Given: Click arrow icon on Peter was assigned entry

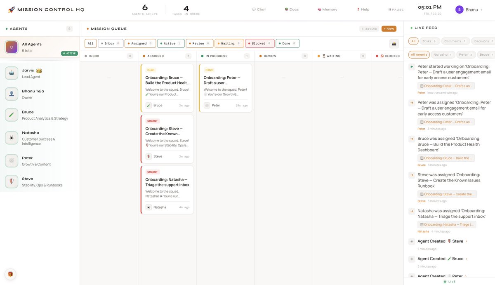Looking at the screenshot, I should coord(411,103).
